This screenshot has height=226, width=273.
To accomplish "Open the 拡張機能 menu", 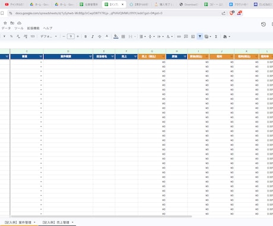I will point(33,28).
